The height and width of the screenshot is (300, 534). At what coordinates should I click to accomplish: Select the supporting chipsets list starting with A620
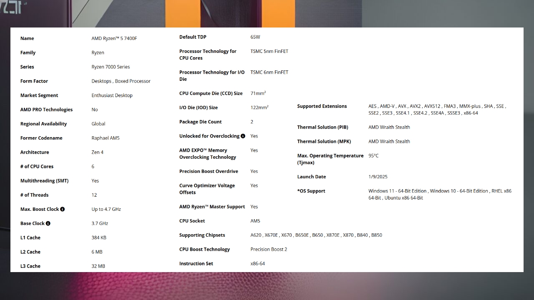click(x=316, y=235)
